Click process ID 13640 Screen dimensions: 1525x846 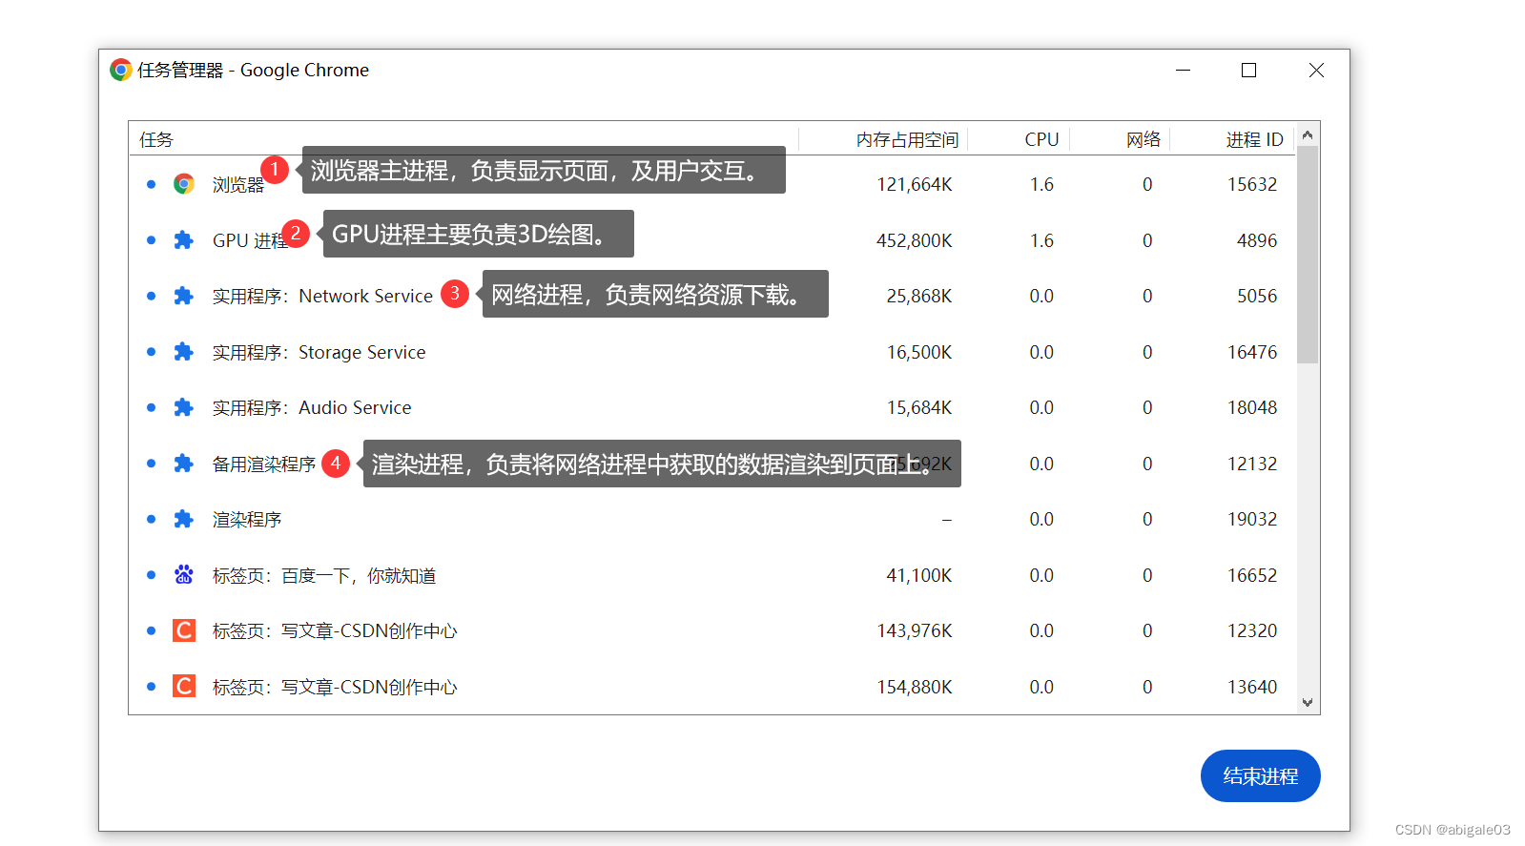1252,687
